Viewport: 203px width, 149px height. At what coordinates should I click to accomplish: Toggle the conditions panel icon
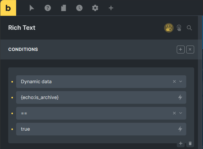[x=169, y=28]
